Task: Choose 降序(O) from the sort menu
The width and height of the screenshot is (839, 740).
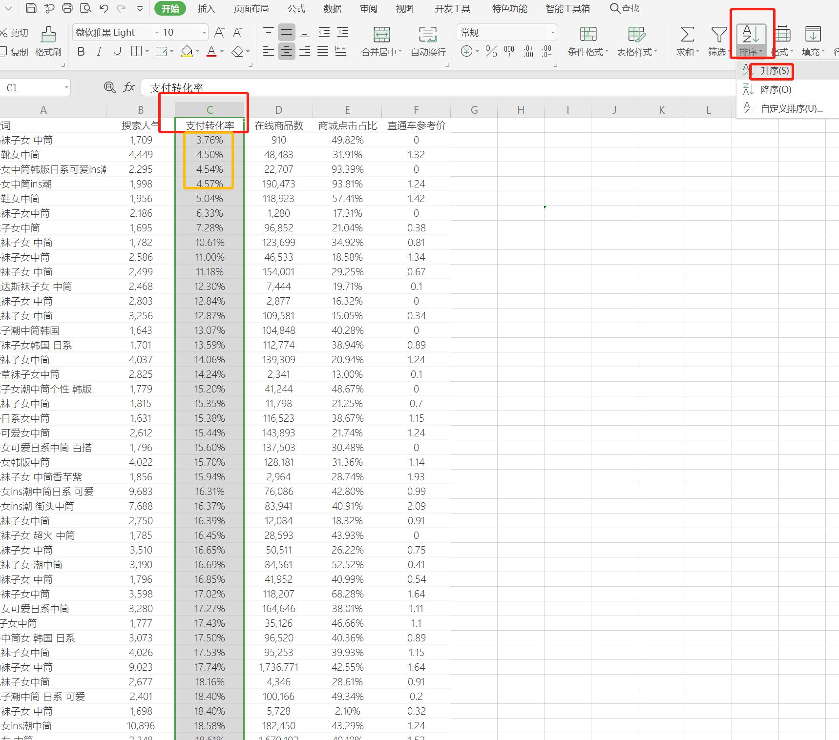Action: point(776,90)
